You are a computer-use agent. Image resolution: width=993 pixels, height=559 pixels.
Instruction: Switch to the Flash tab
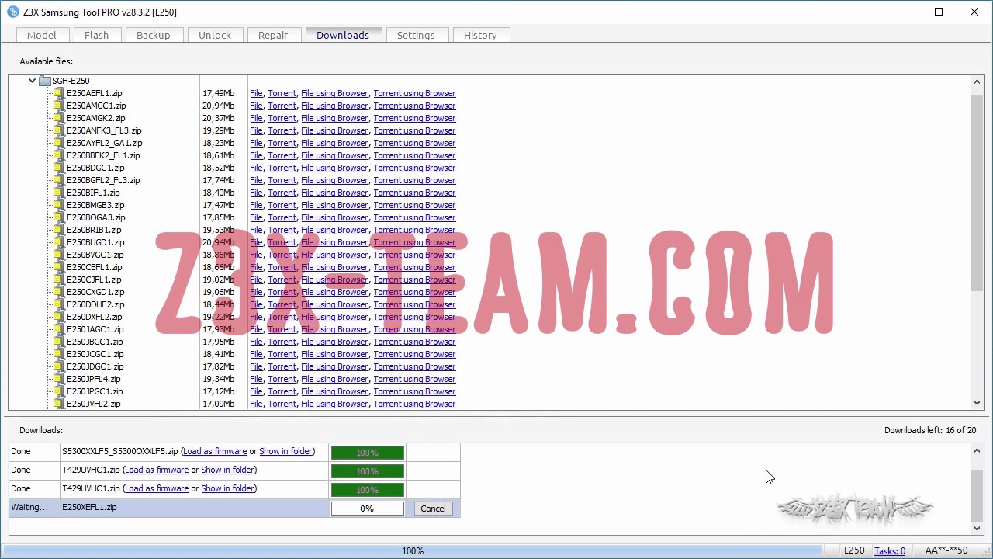click(97, 35)
